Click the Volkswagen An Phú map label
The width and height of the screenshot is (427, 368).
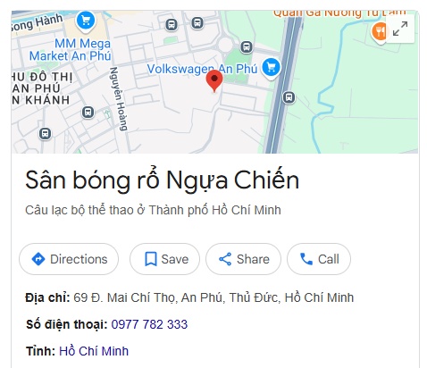(202, 69)
